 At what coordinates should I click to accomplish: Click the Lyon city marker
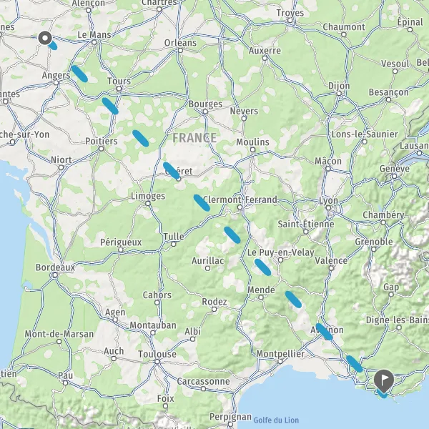328,208
